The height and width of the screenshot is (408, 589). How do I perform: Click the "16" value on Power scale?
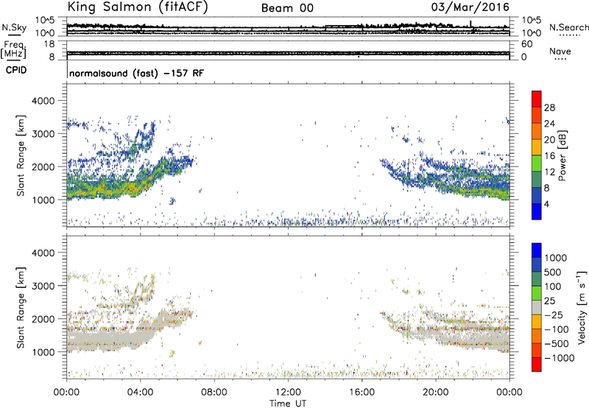pos(549,156)
